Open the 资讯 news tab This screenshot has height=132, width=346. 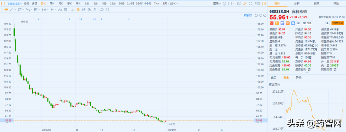[317, 4]
